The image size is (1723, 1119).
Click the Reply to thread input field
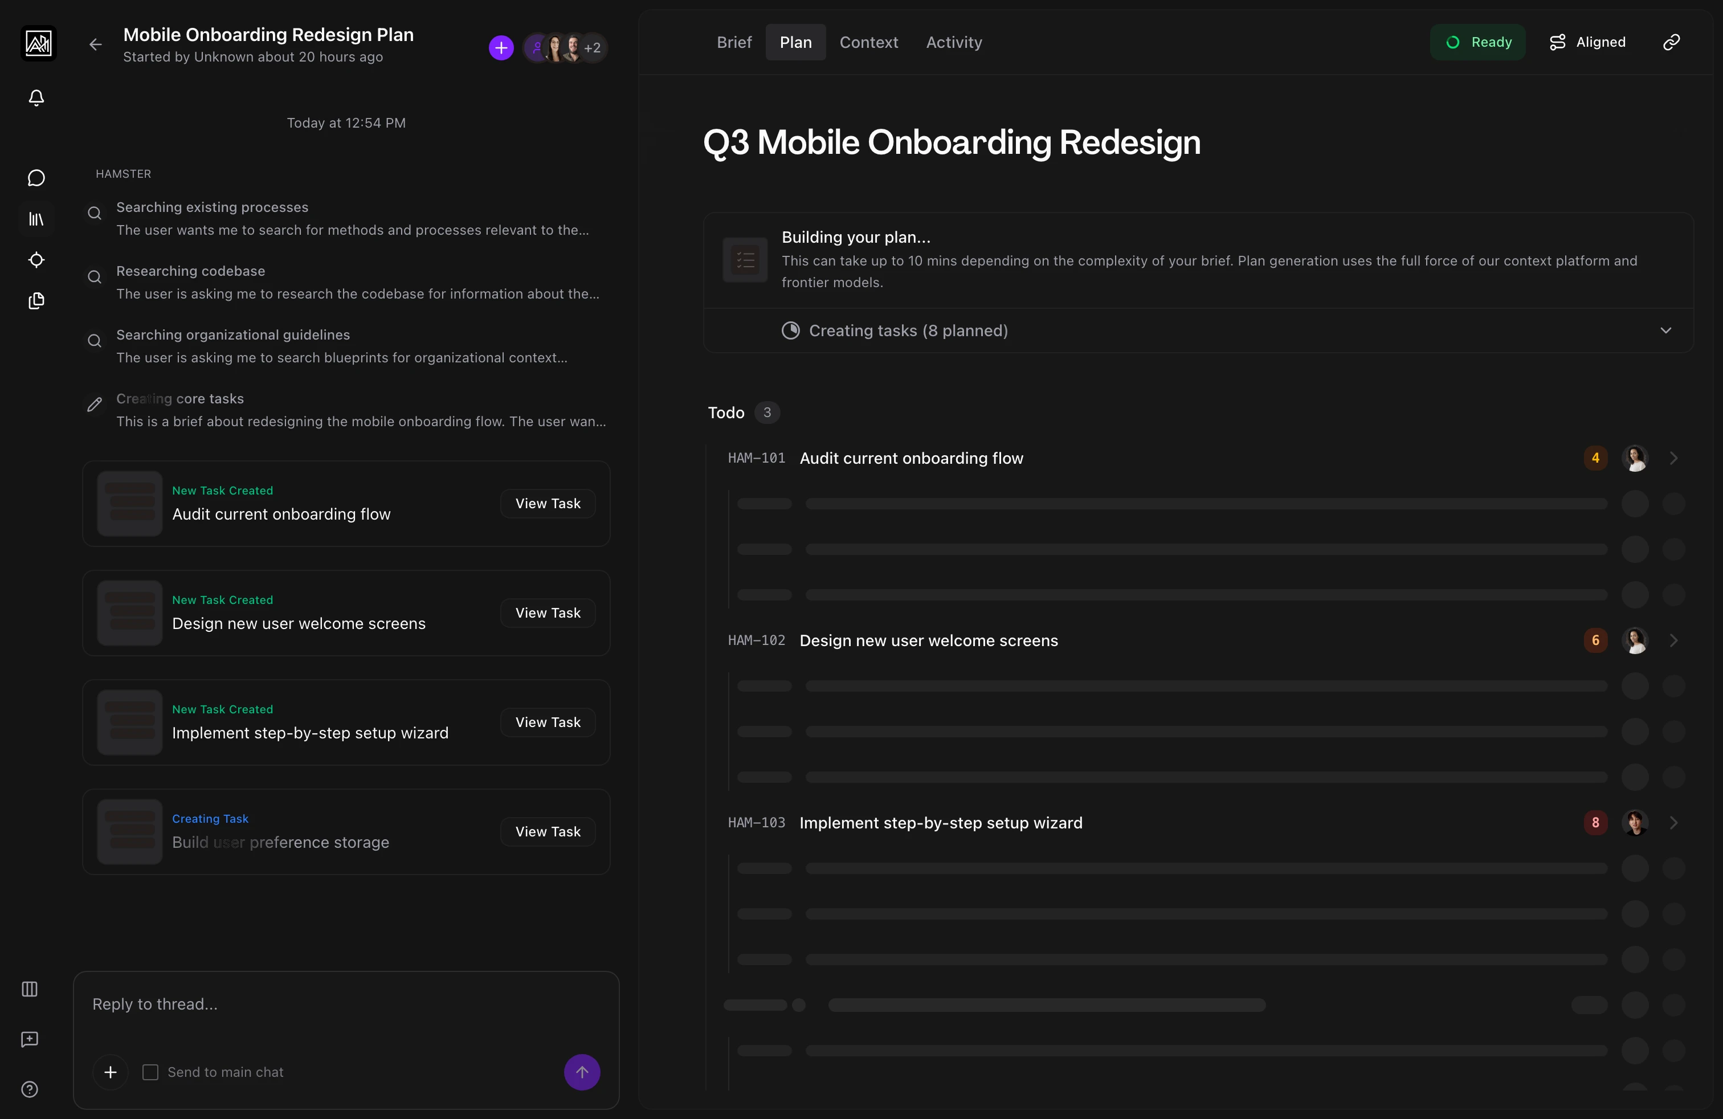[346, 1004]
